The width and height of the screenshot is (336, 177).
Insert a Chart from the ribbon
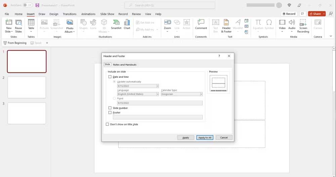click(x=127, y=24)
